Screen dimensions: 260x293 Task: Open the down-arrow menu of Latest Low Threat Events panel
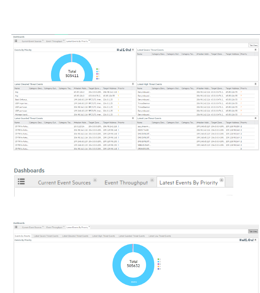point(255,118)
